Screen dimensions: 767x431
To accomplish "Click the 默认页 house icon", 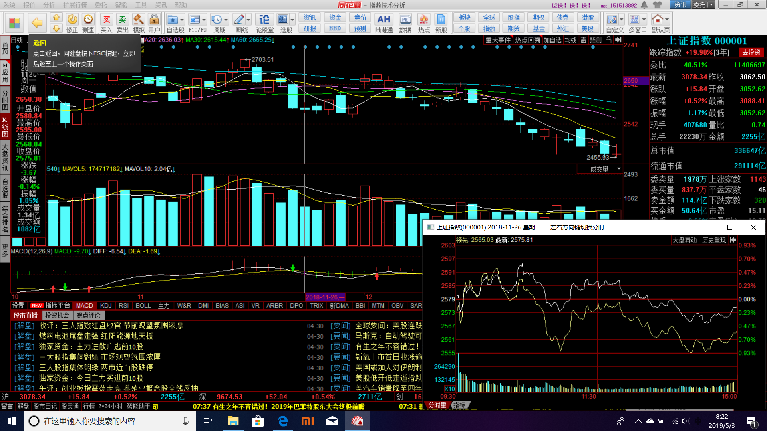I will coord(657,20).
